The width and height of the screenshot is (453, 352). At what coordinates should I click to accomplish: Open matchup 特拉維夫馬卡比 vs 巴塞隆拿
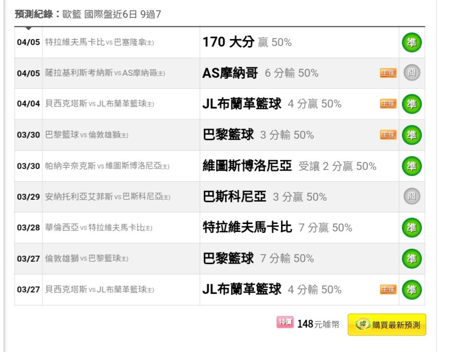tap(99, 43)
